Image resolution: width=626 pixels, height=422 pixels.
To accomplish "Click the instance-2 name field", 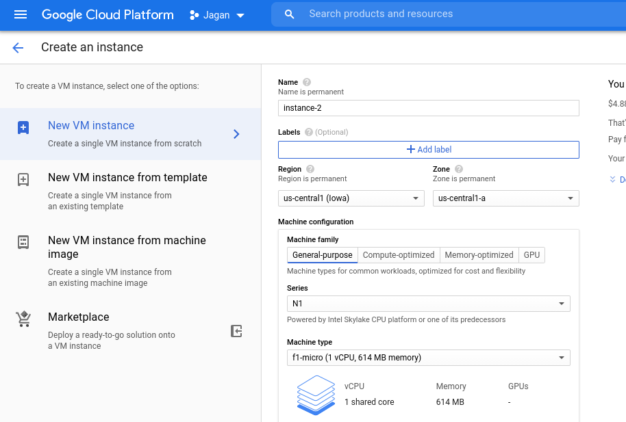I will [x=428, y=108].
